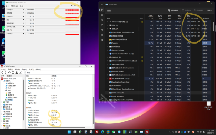Click 运行新任务 button

point(173,11)
